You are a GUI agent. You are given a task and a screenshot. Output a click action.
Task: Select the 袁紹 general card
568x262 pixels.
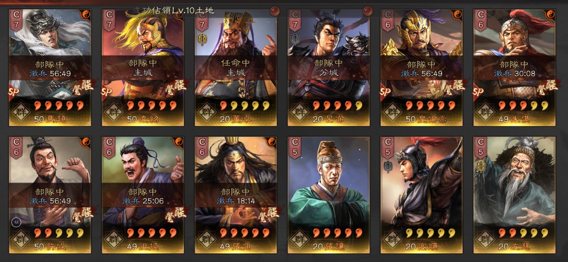[143, 68]
